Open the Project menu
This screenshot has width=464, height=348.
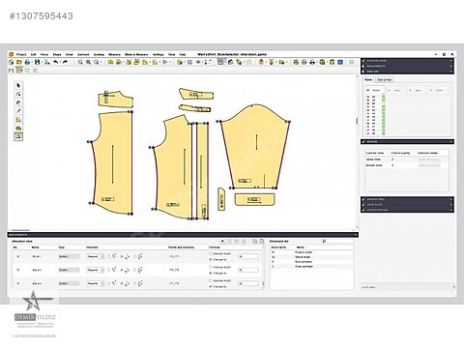coord(21,54)
